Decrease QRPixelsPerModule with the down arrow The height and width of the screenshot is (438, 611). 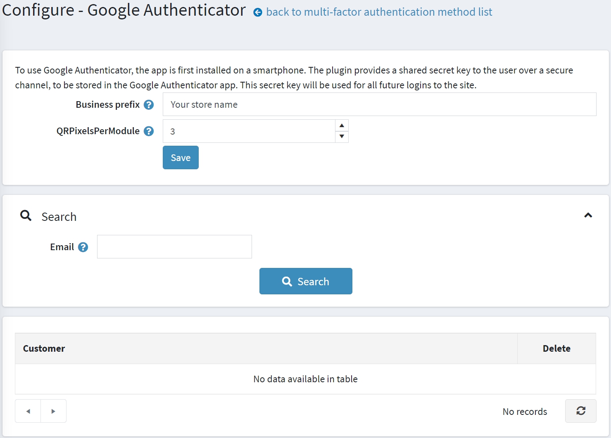342,137
